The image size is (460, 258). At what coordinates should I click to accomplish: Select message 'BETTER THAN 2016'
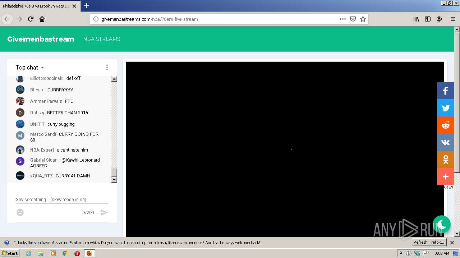click(x=68, y=113)
